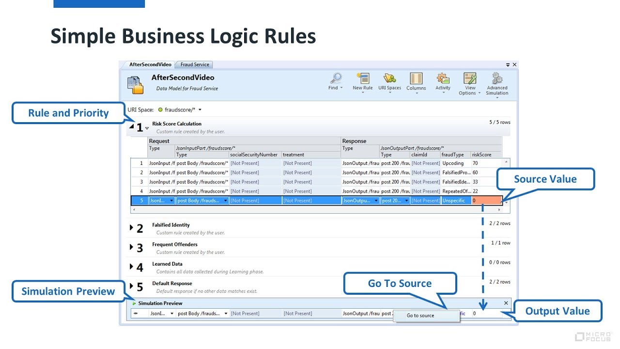
Task: Click table's vertical scrollbar up arrow
Action: pyautogui.click(x=506, y=162)
